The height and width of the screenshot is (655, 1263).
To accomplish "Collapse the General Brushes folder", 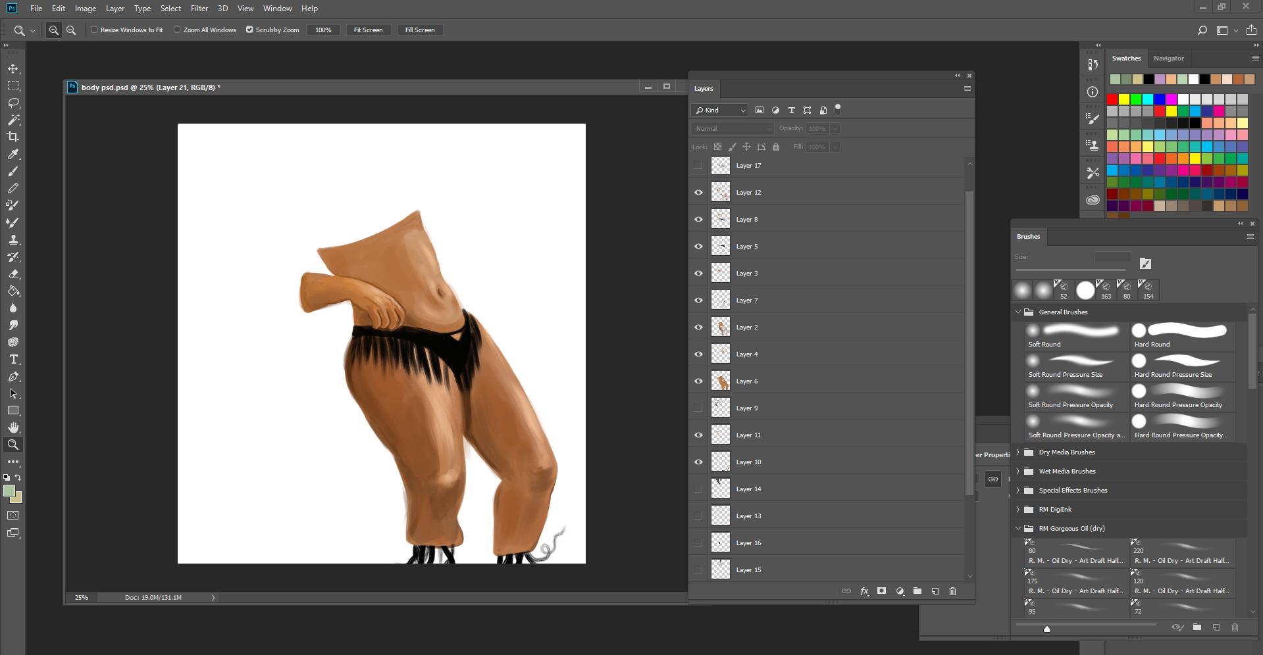I will (1018, 312).
